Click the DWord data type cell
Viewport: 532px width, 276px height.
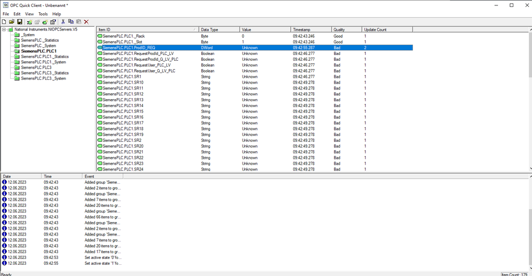pos(207,48)
